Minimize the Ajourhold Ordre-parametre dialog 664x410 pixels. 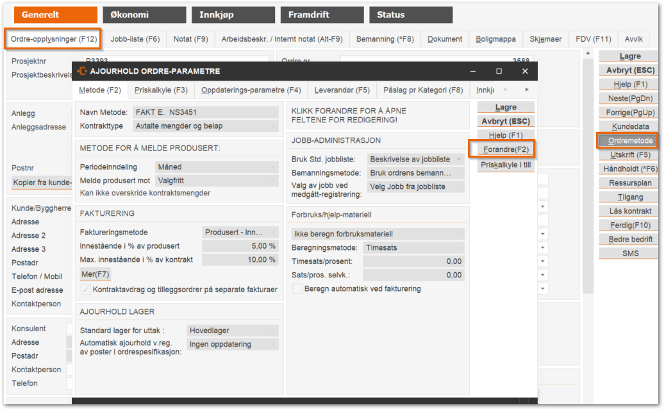473,71
